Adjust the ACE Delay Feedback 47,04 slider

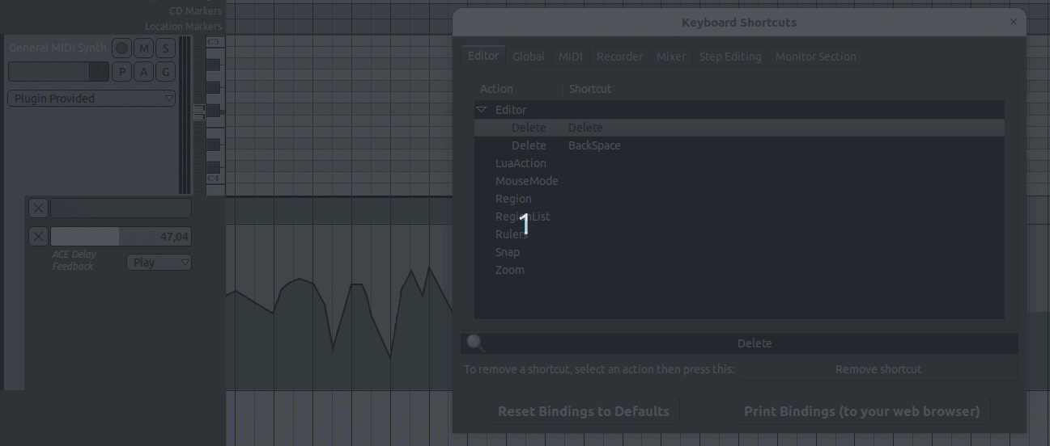coord(121,237)
